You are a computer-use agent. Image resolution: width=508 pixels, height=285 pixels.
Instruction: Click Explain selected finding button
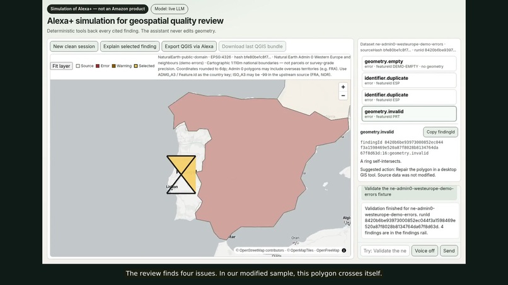[x=130, y=47]
